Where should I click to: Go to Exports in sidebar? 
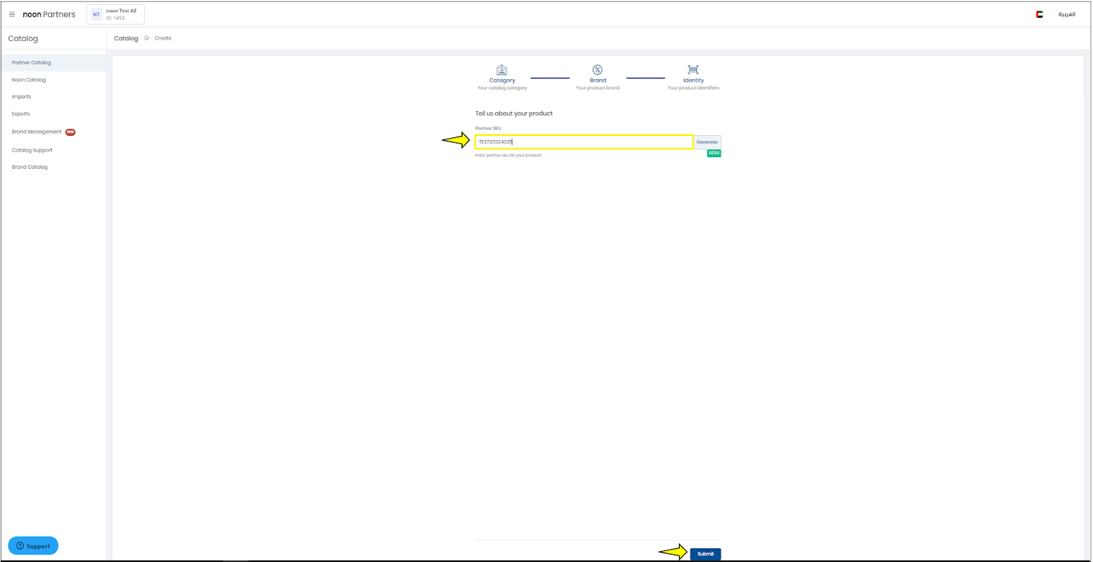pyautogui.click(x=20, y=114)
